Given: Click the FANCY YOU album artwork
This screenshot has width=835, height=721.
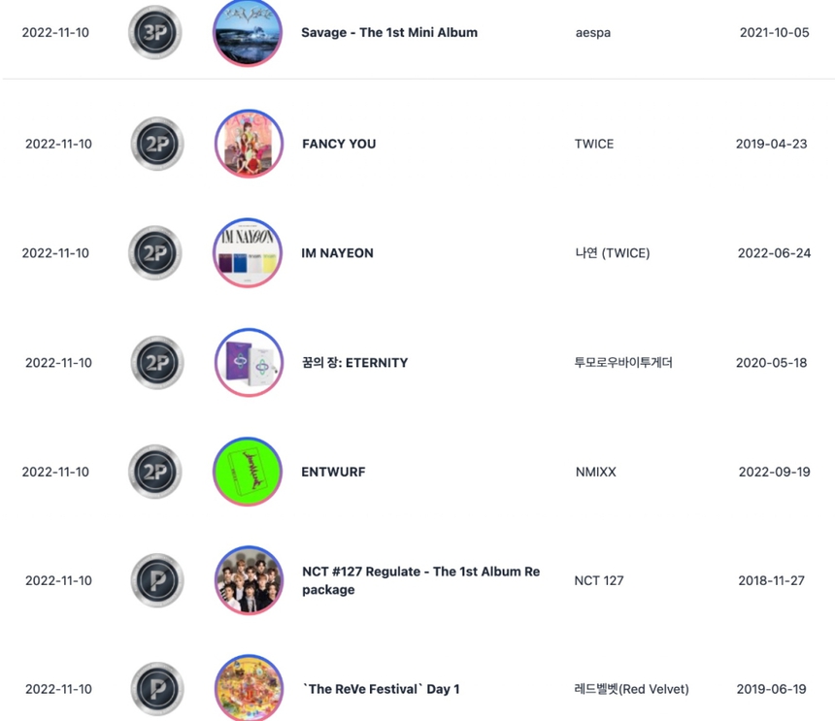Looking at the screenshot, I should point(248,143).
